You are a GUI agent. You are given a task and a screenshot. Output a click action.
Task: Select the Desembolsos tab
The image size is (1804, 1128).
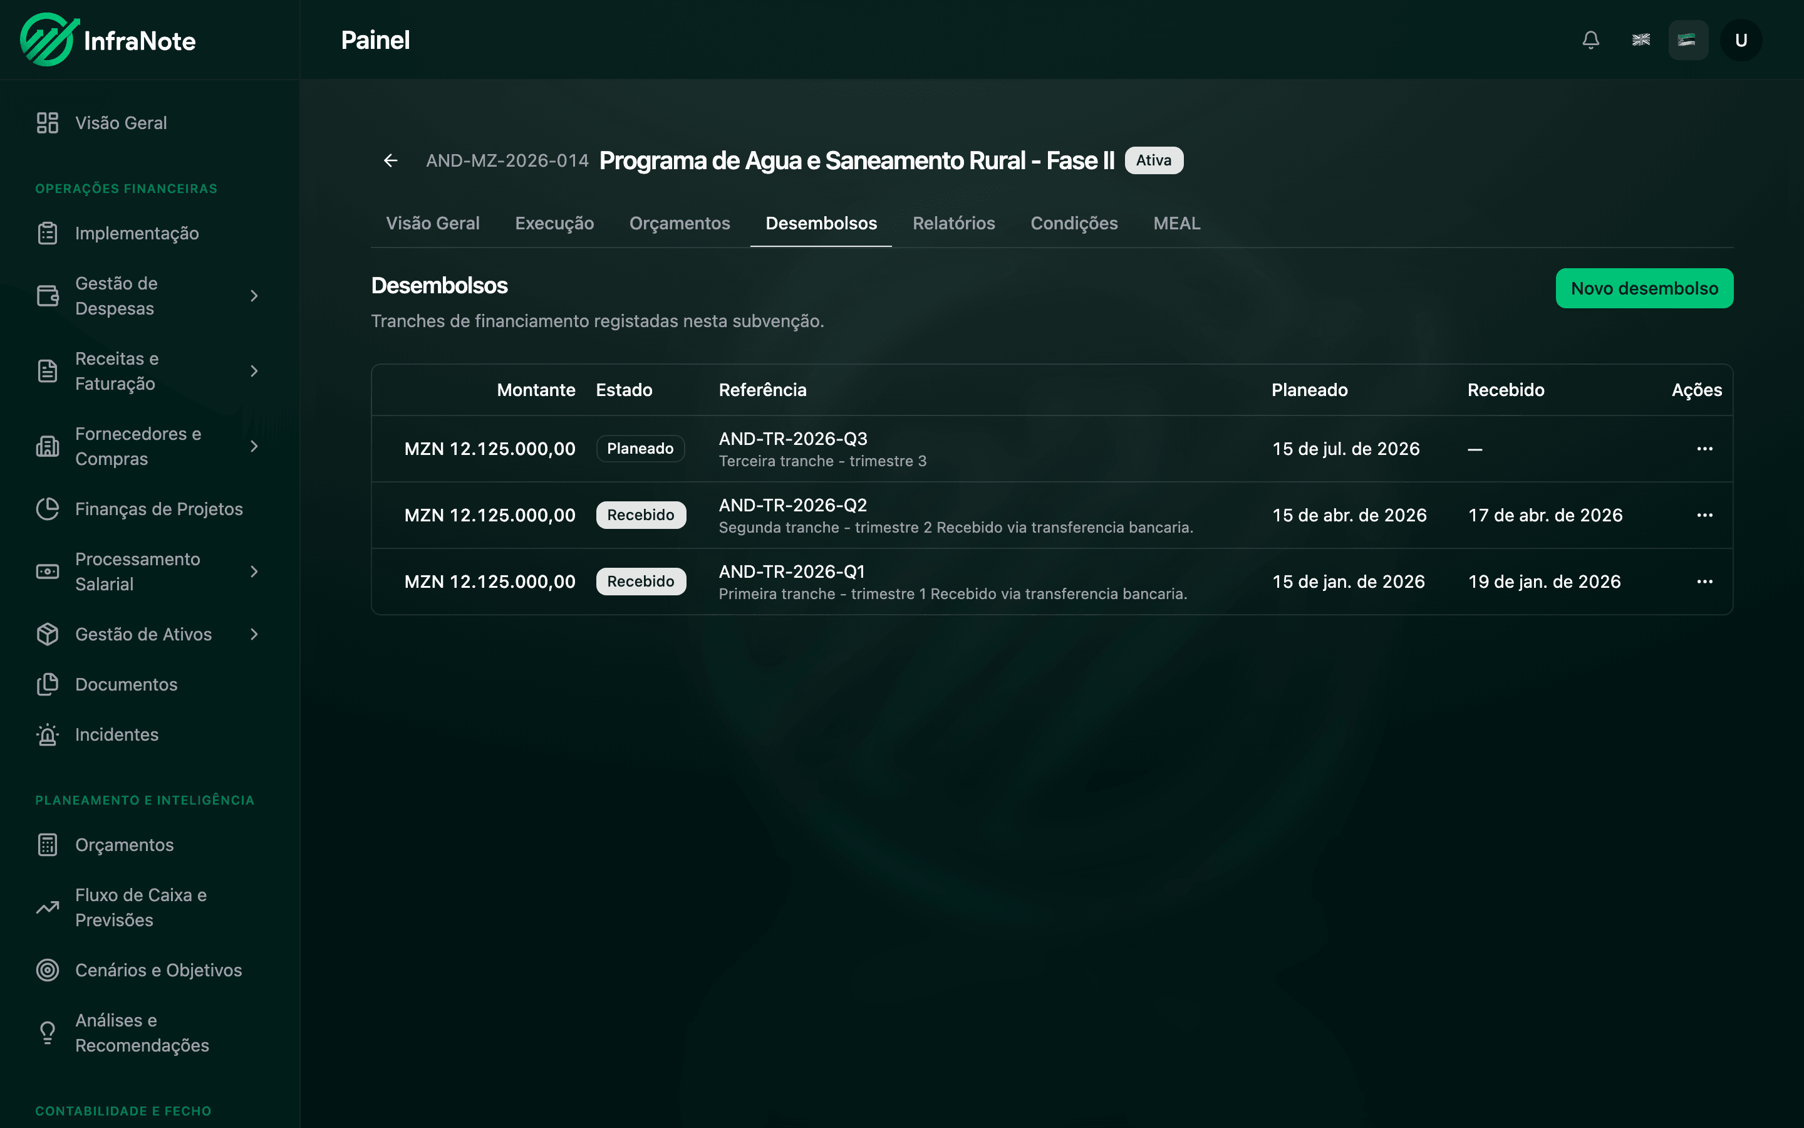(821, 223)
